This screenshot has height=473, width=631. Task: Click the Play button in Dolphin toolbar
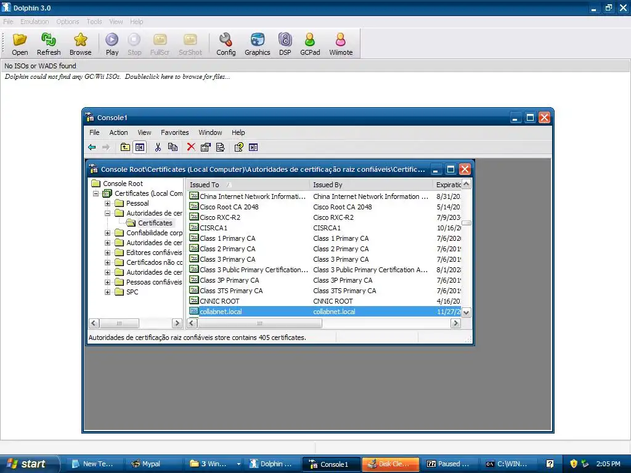click(x=112, y=44)
